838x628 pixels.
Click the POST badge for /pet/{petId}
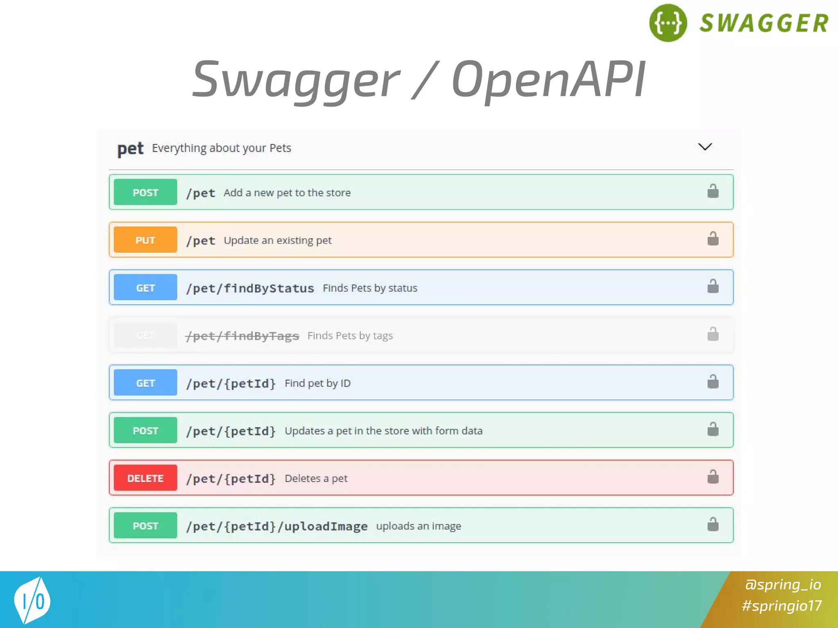coord(145,430)
